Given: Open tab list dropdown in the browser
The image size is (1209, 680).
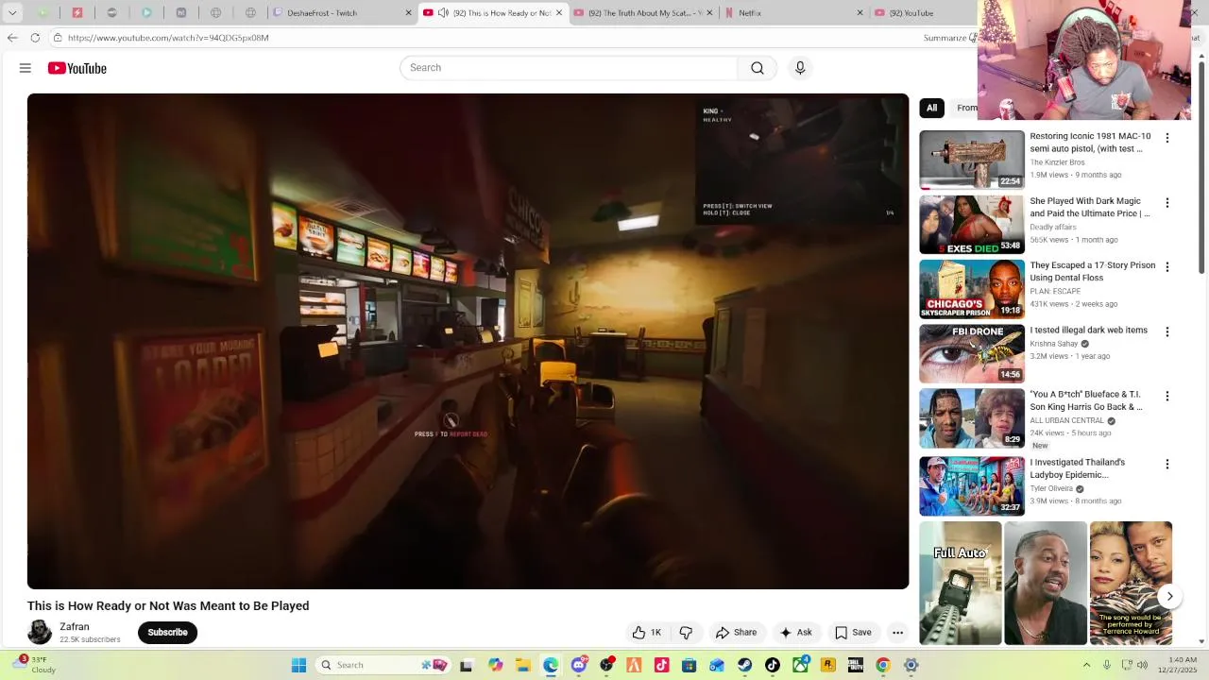Looking at the screenshot, I should [12, 13].
